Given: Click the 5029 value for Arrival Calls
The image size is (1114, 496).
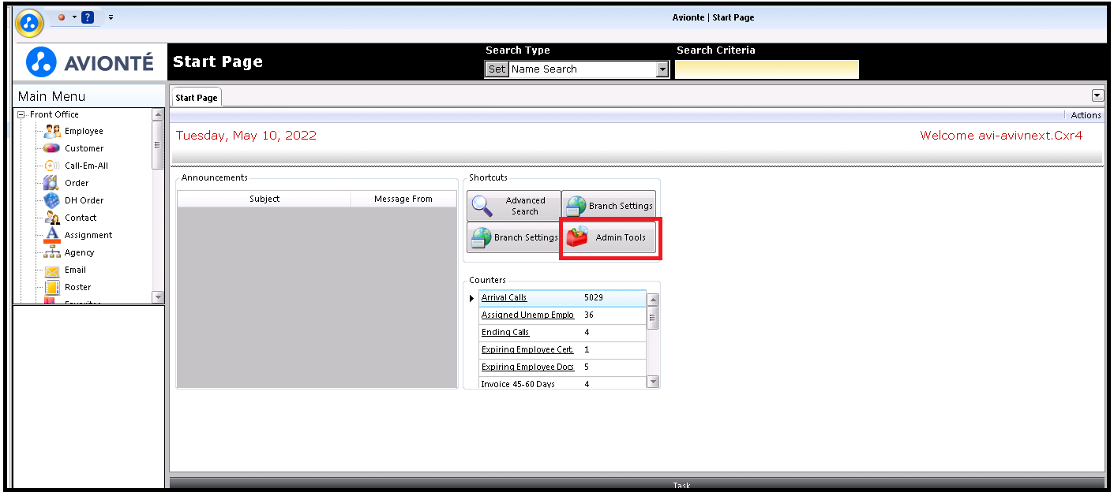Looking at the screenshot, I should pos(594,297).
